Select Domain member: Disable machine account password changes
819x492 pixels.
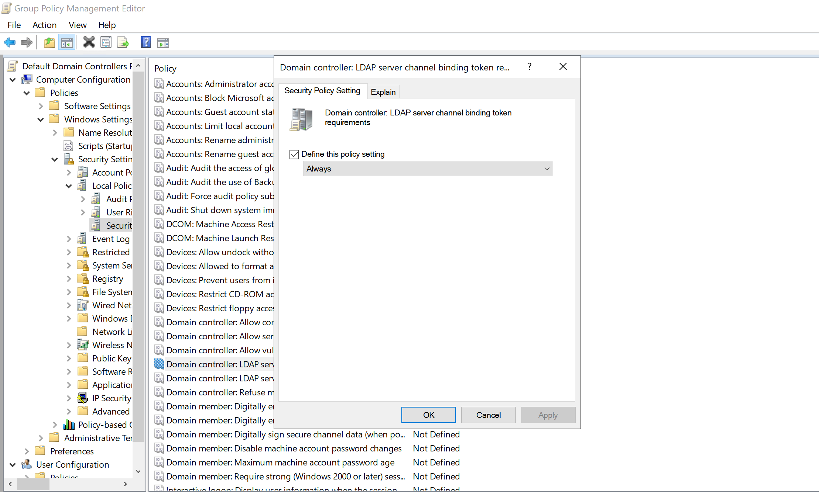(x=284, y=448)
